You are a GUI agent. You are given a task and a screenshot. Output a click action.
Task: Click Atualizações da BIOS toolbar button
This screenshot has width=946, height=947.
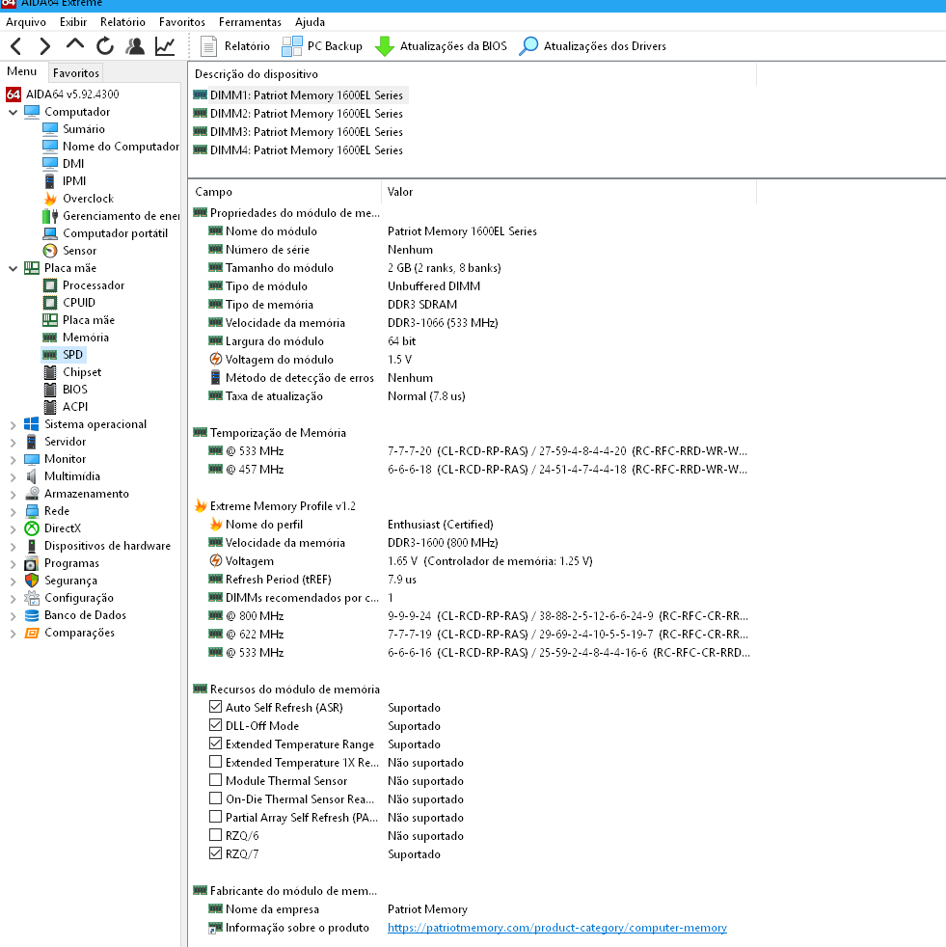[x=441, y=46]
